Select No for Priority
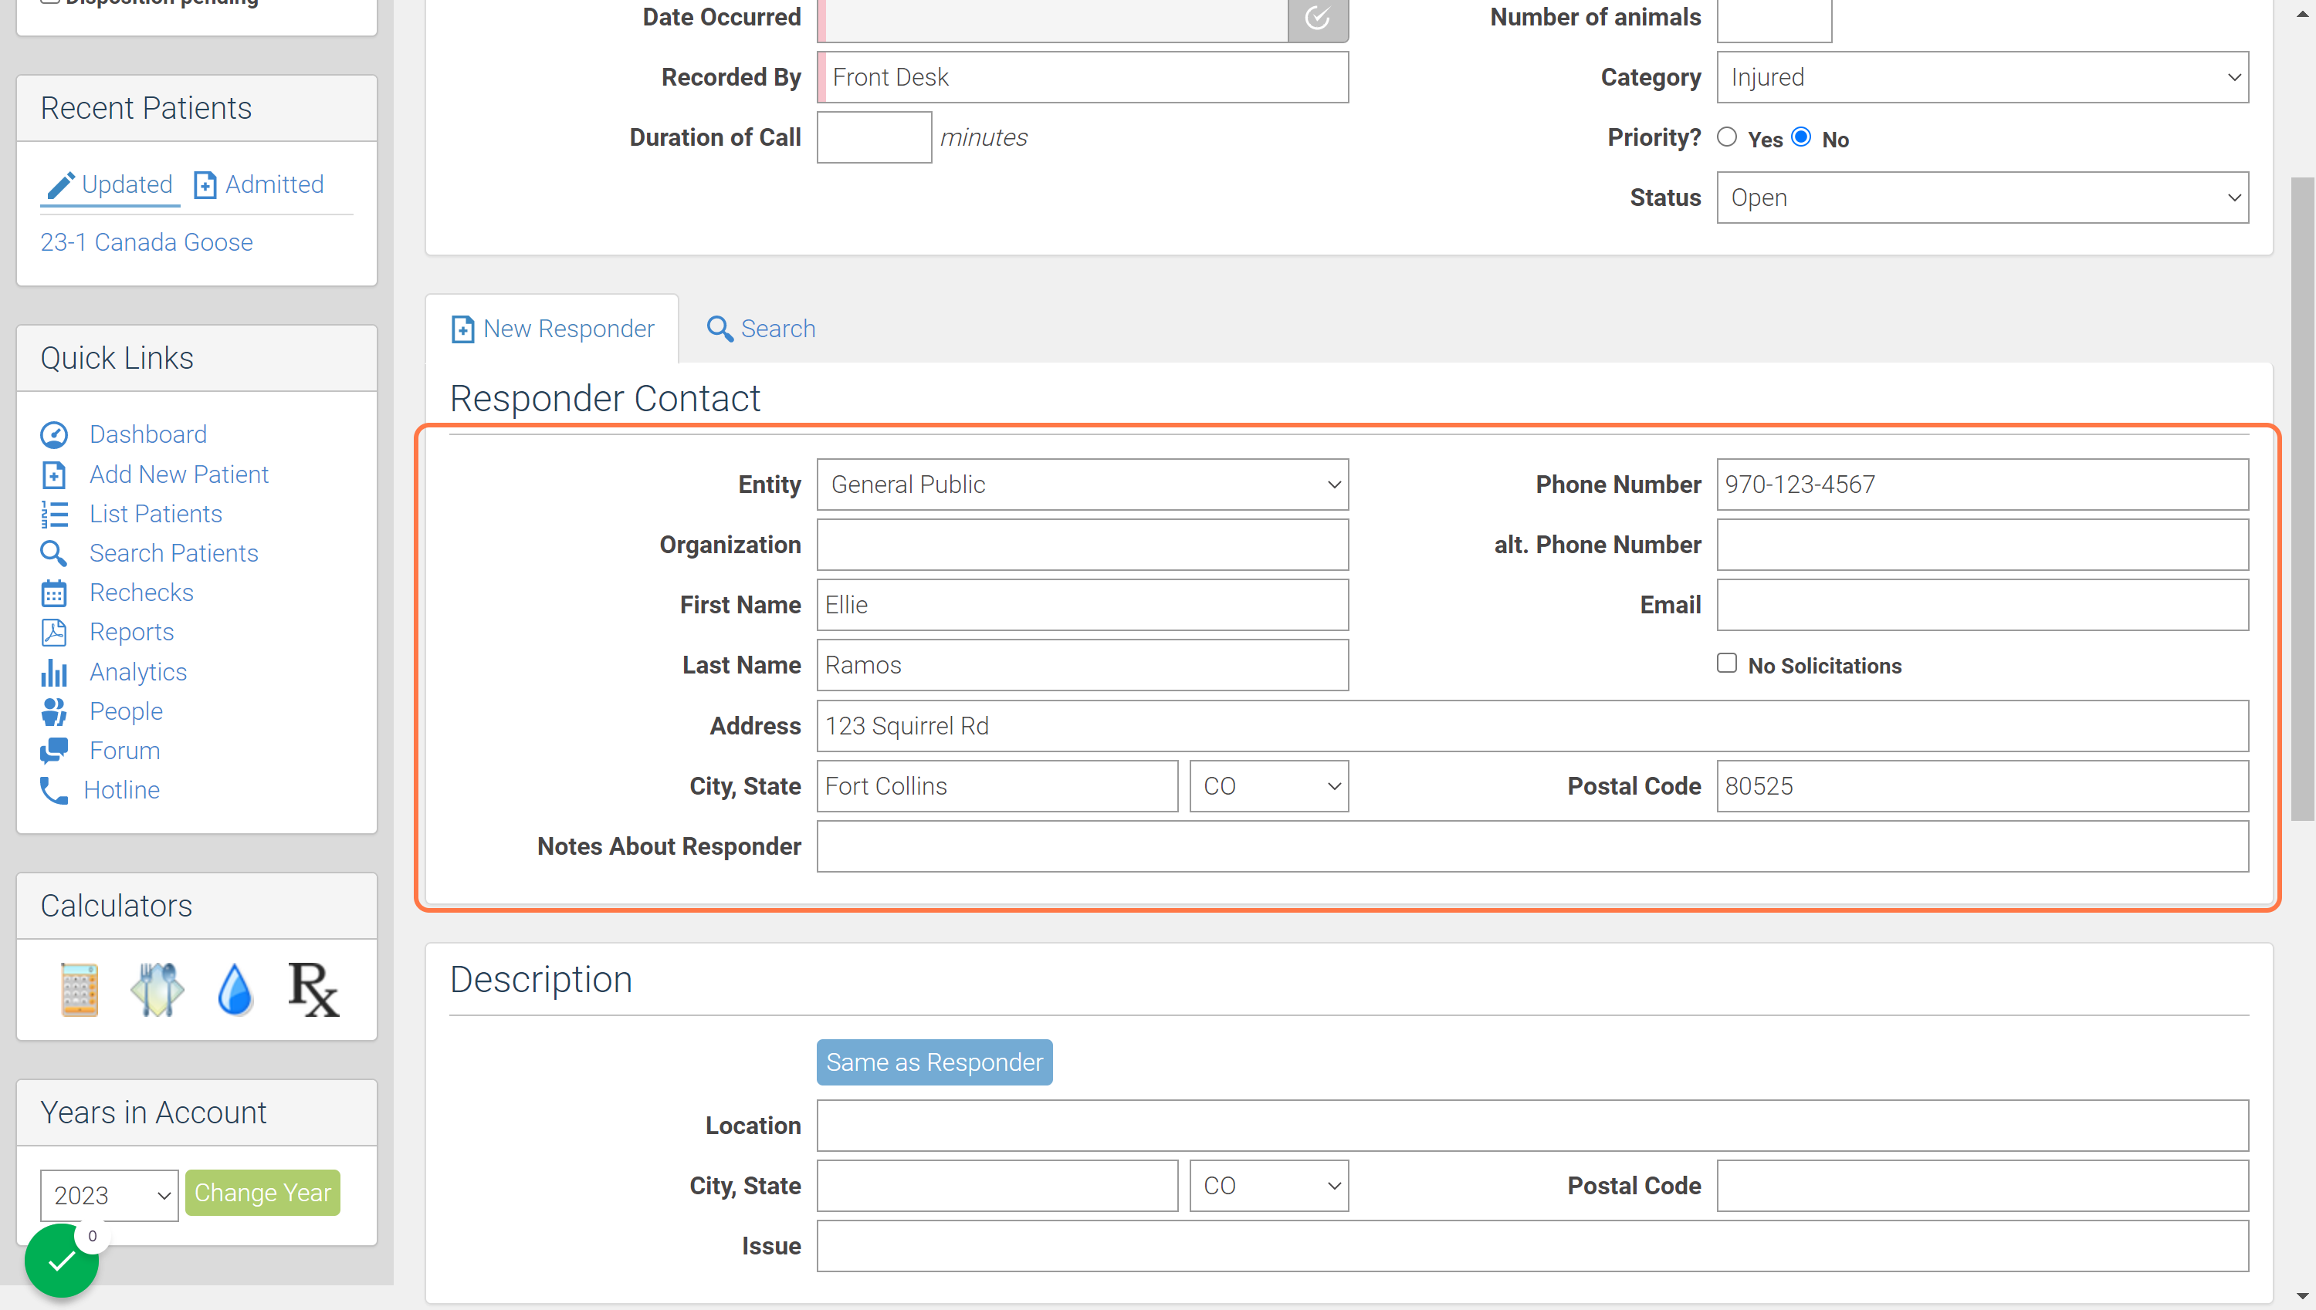The width and height of the screenshot is (2316, 1310). tap(1801, 137)
